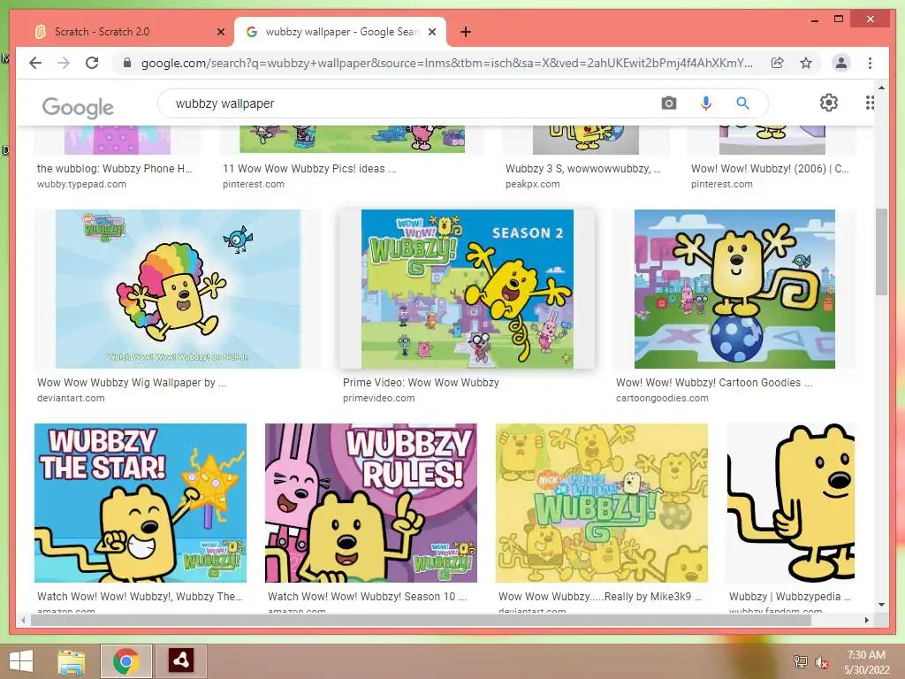Click the horizontal scrollbar right arrow

[x=866, y=620]
